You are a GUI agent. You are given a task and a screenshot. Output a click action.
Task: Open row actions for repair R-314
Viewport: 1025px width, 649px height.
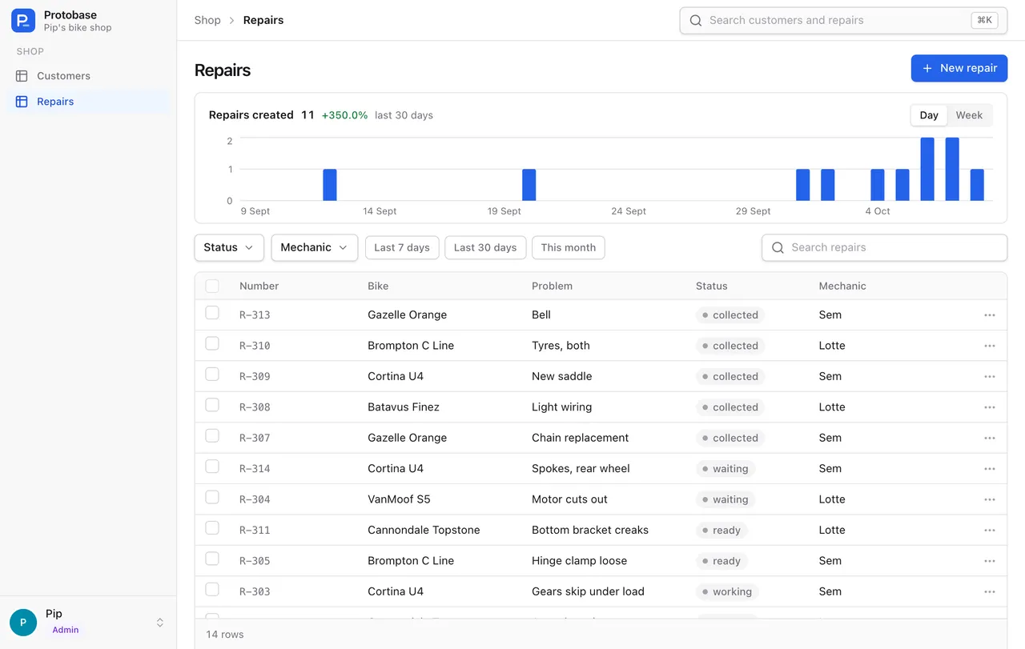pyautogui.click(x=990, y=469)
